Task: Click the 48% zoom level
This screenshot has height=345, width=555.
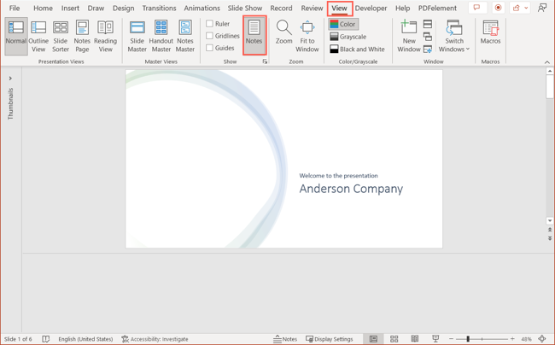Action: [x=526, y=339]
